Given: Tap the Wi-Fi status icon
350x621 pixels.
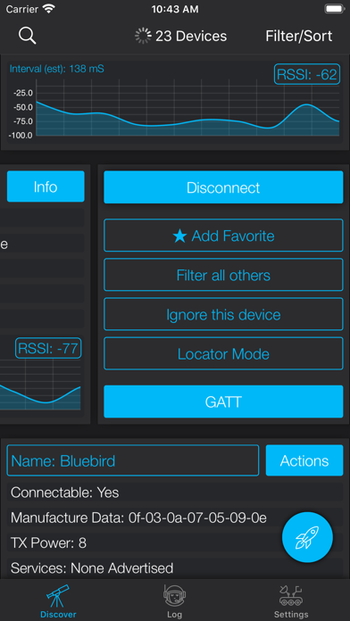Looking at the screenshot, I should point(49,9).
